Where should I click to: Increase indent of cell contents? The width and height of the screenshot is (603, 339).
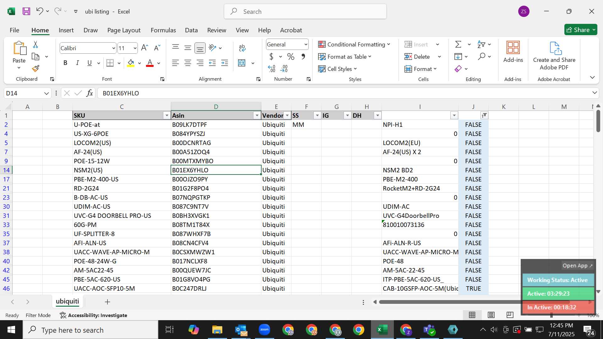pos(225,63)
